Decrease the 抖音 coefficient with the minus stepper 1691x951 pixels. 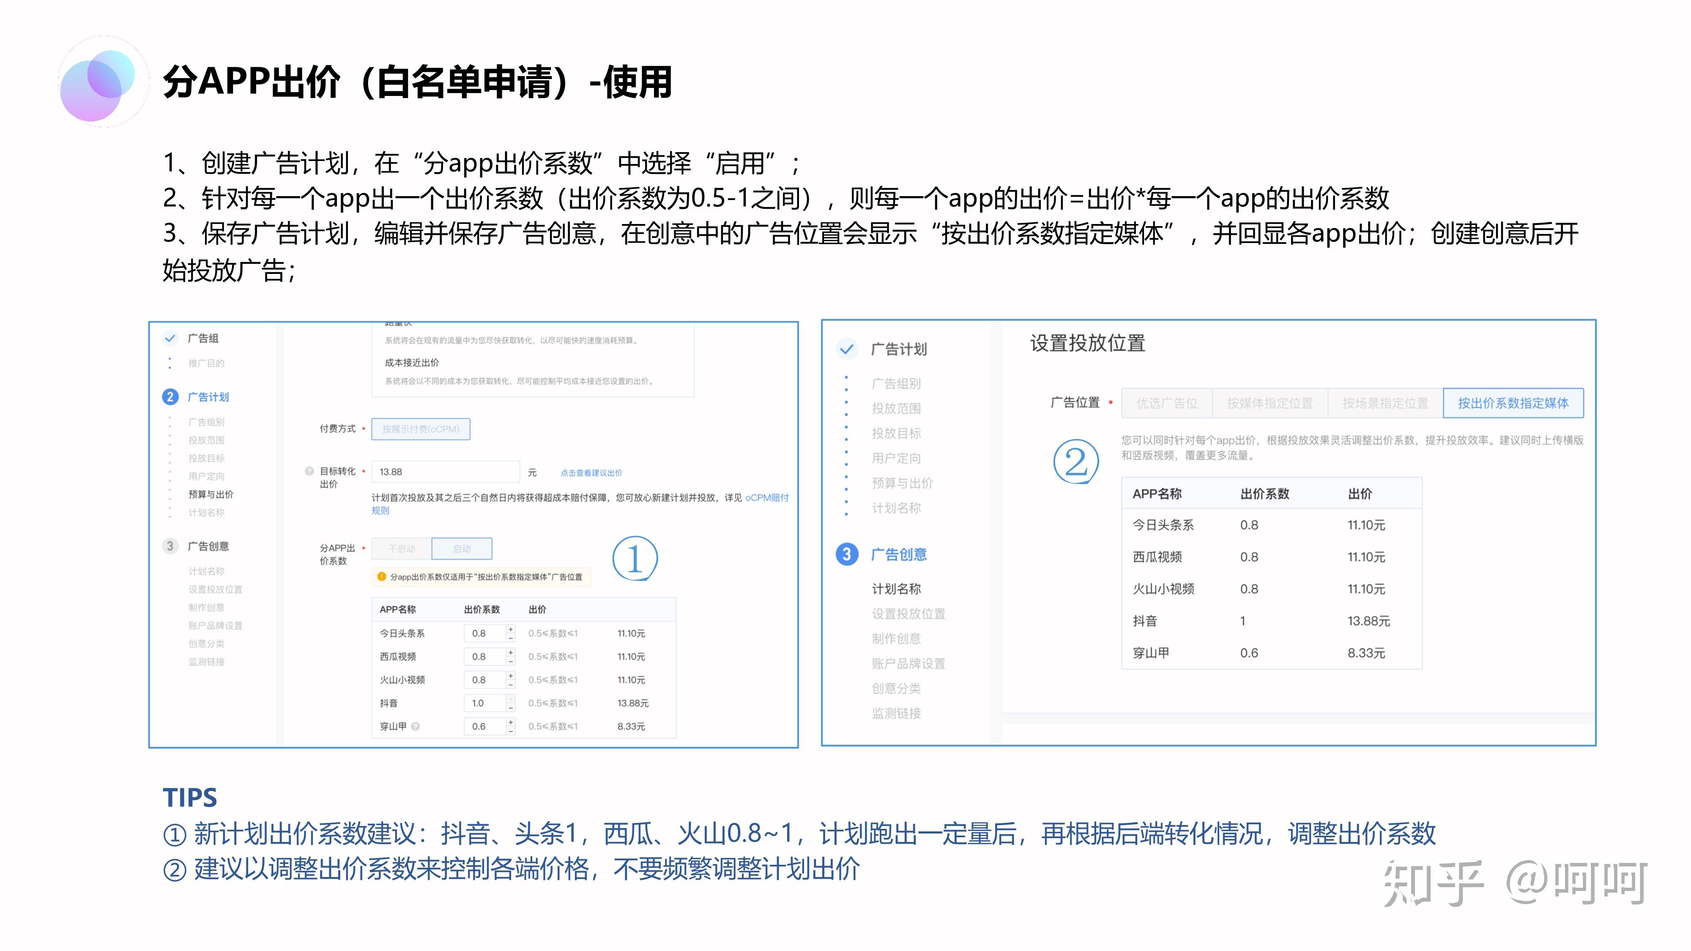[x=511, y=708]
